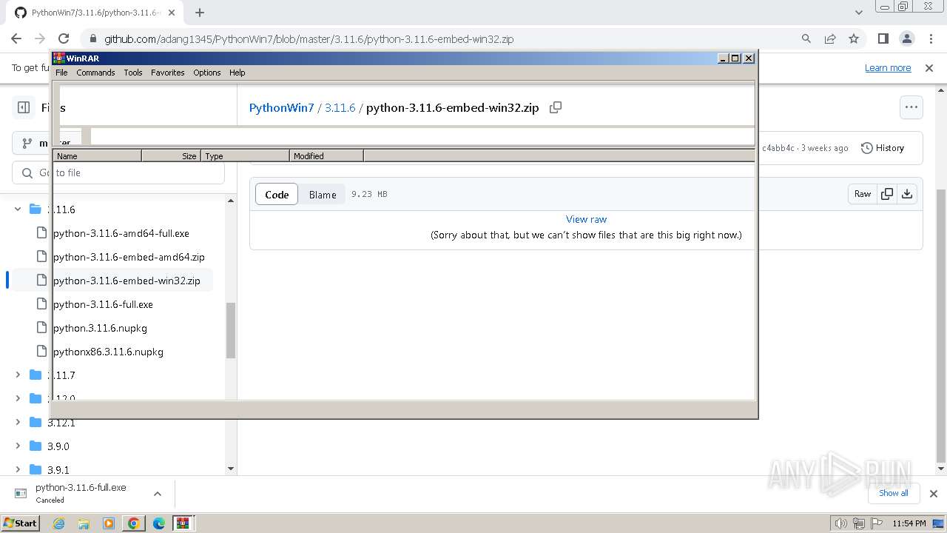Collapse the 3.11.6 folder

(18, 209)
